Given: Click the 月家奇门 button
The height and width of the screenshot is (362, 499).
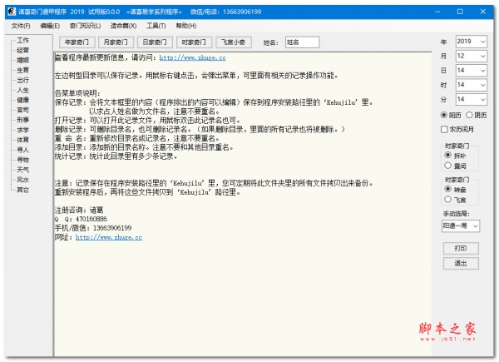Looking at the screenshot, I should coord(116,42).
